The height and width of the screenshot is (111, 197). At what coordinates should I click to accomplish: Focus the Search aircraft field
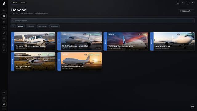[x=103, y=21]
